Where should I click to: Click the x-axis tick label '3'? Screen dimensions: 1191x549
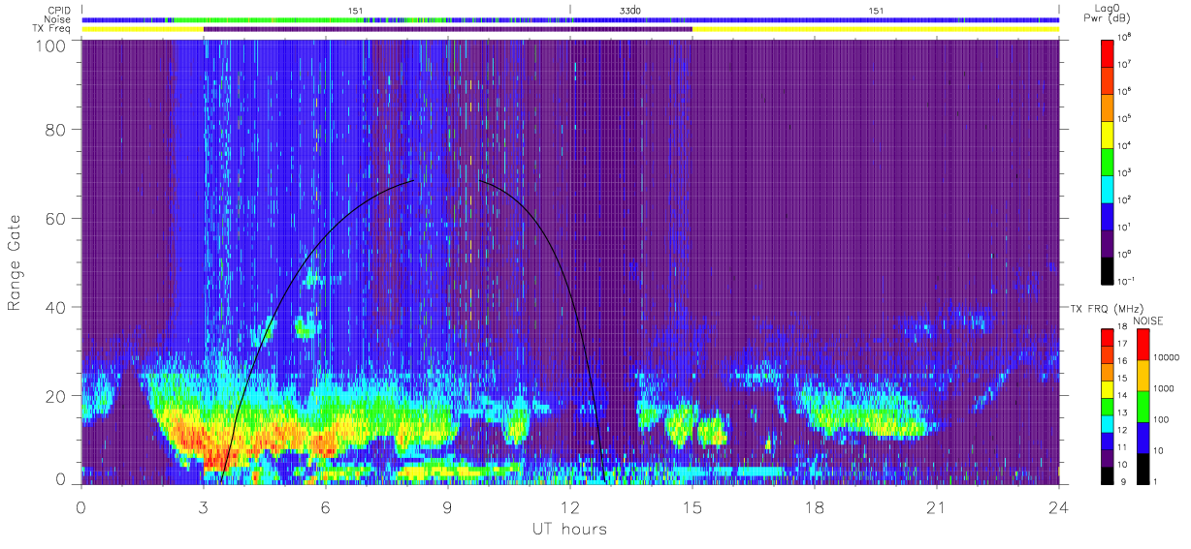click(x=204, y=506)
